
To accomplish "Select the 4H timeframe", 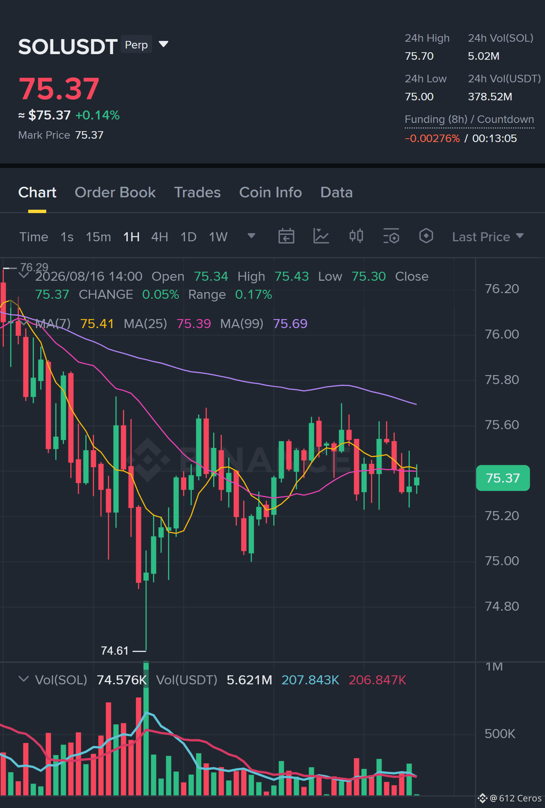I will pyautogui.click(x=159, y=237).
